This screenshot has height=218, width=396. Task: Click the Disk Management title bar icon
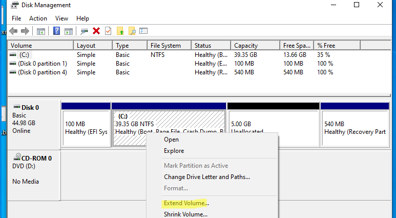(x=15, y=5)
